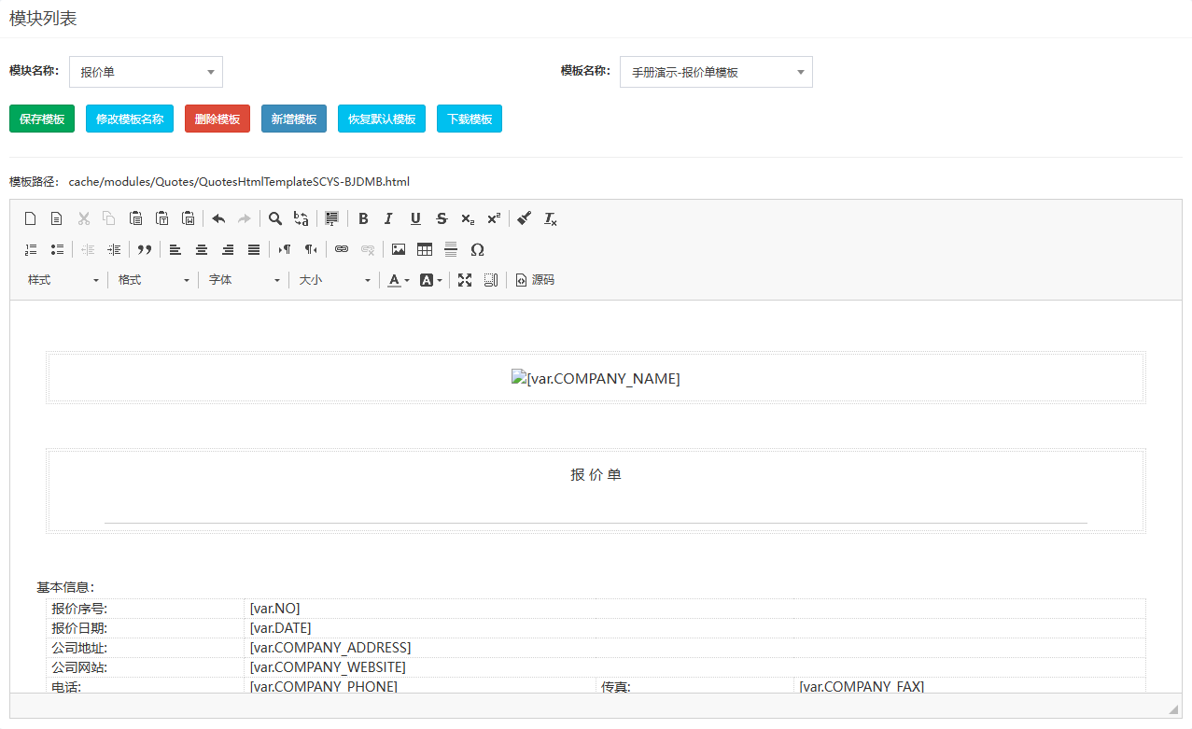The image size is (1192, 729).
Task: Click the 修改模板名称 button
Action: click(130, 119)
